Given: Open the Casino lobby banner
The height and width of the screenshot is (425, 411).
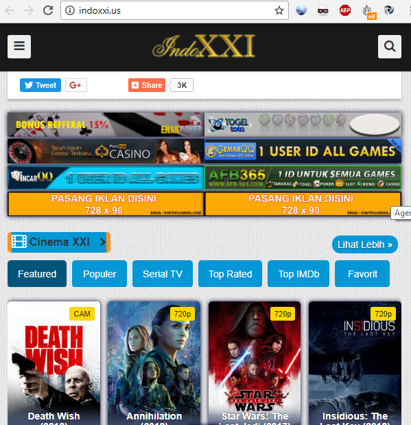Looking at the screenshot, I should (106, 151).
